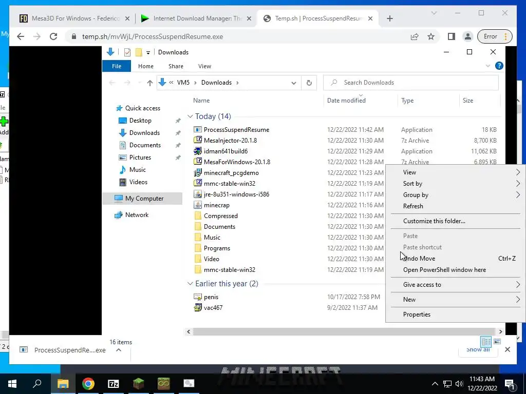Open download item options chevron in Chrome
This screenshot has height=394, width=526.
[x=119, y=350]
